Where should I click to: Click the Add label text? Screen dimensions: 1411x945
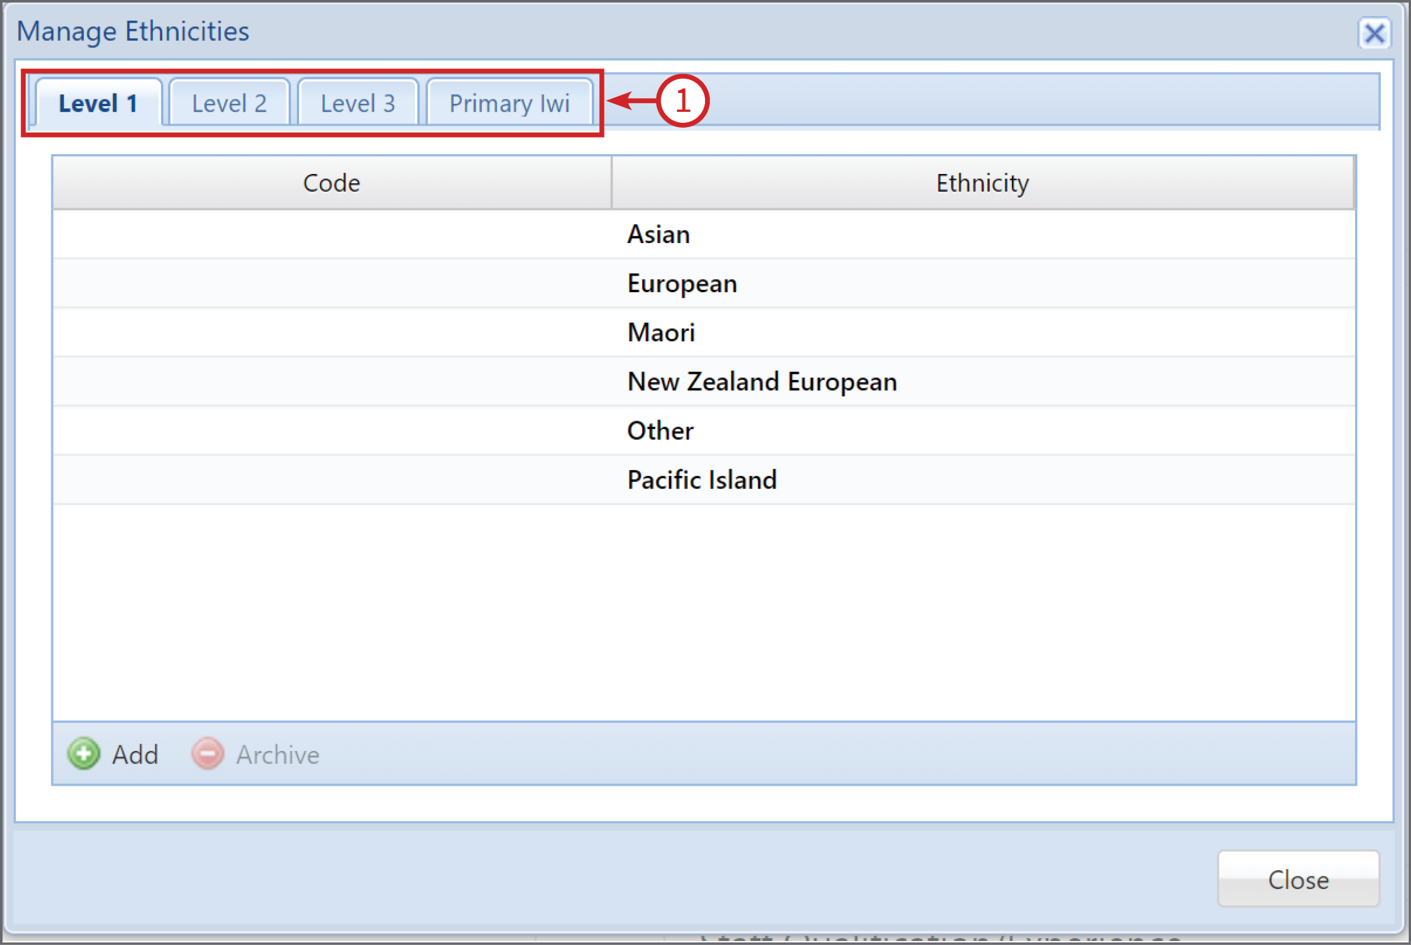136,754
